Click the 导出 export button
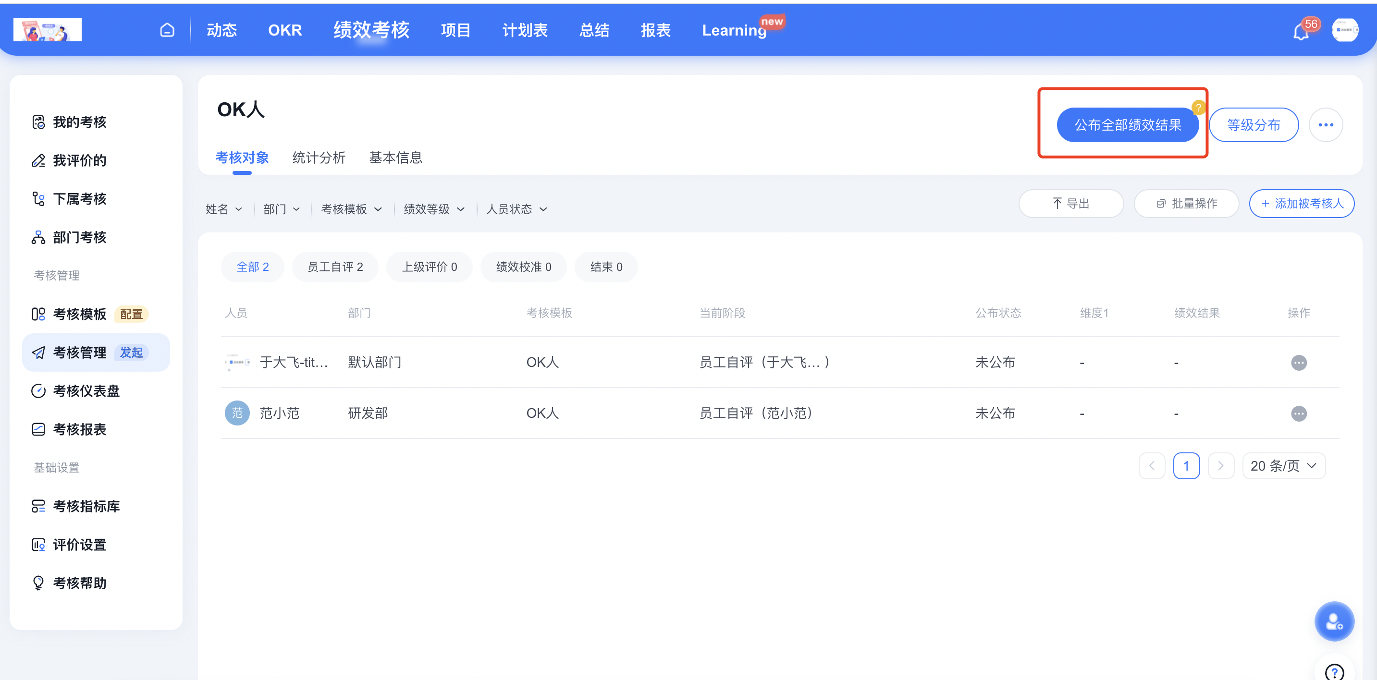The width and height of the screenshot is (1377, 680). pyautogui.click(x=1070, y=204)
